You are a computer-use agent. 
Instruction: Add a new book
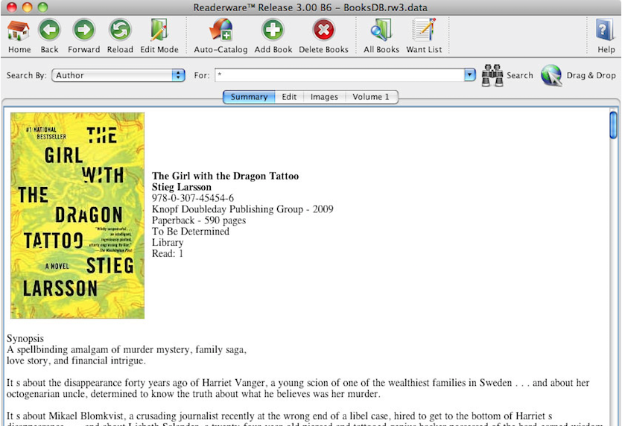pos(273,36)
